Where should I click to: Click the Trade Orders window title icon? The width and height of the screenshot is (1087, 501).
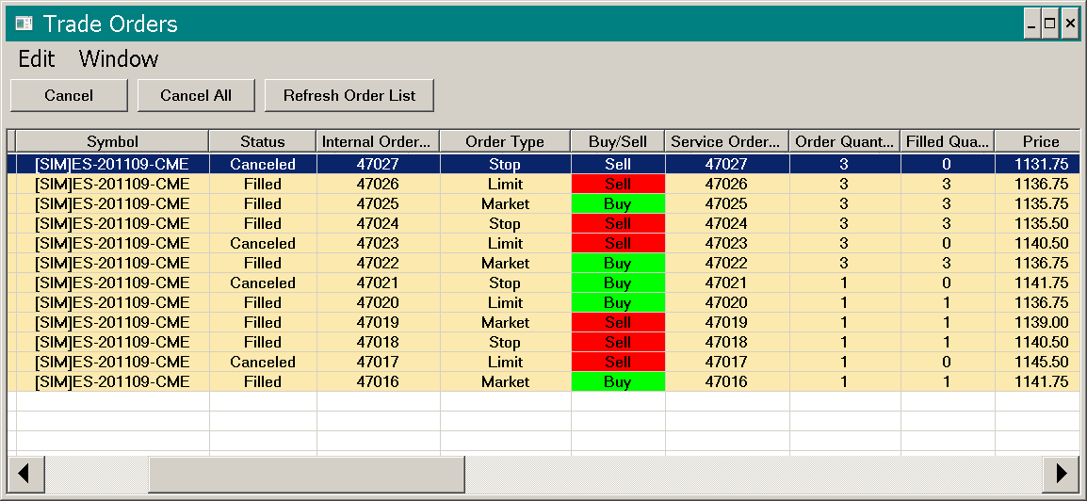(24, 24)
